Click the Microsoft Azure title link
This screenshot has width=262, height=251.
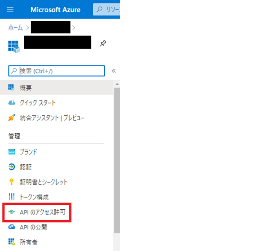[55, 9]
